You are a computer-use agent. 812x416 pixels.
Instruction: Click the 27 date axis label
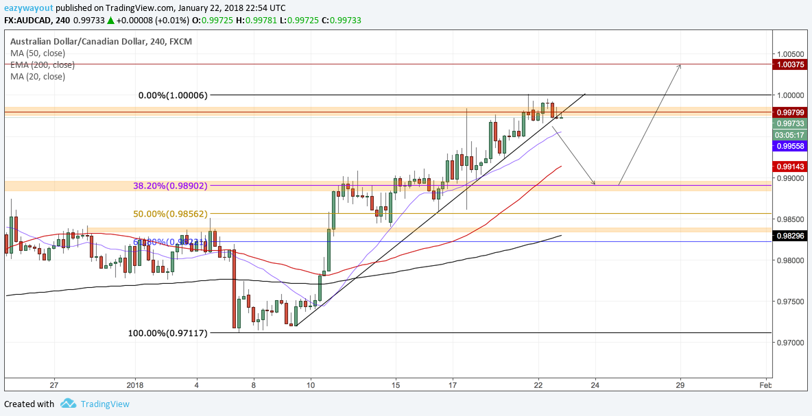54,385
